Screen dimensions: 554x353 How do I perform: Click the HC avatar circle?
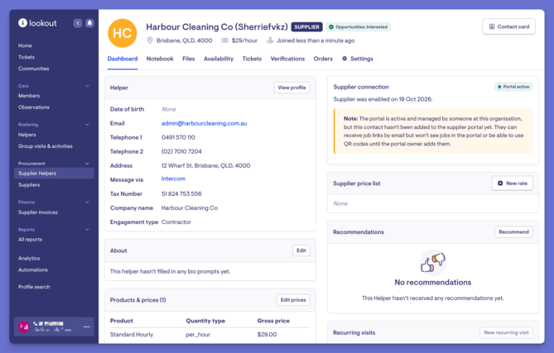(x=123, y=33)
